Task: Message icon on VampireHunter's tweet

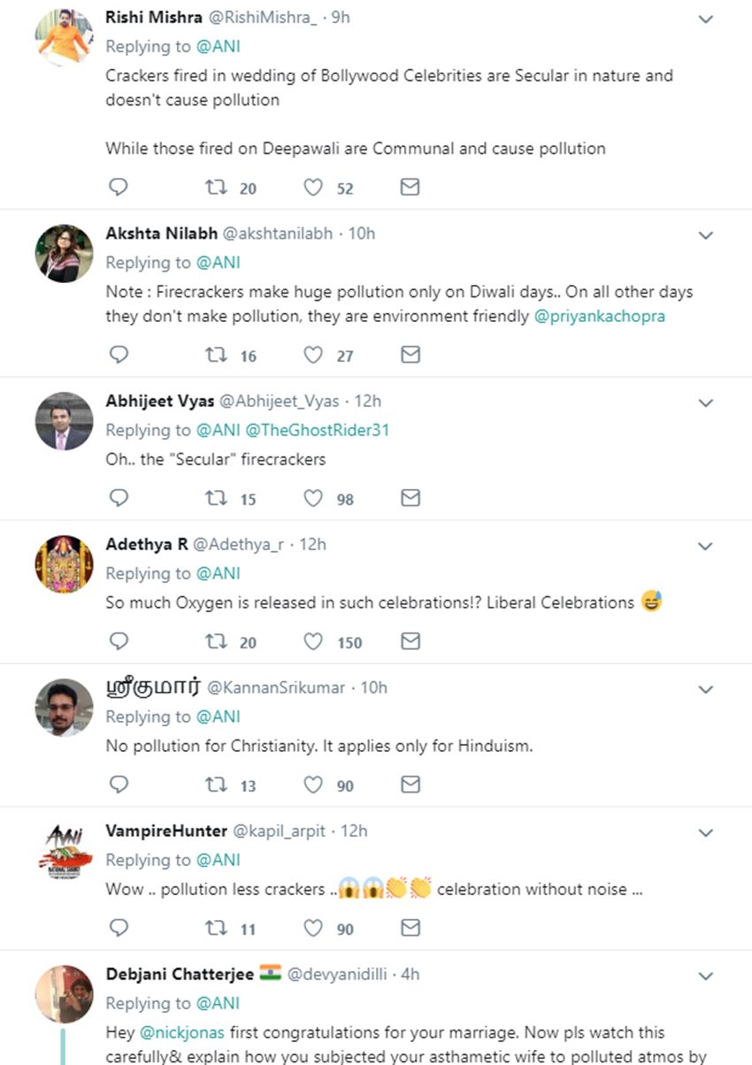Action: tap(411, 928)
